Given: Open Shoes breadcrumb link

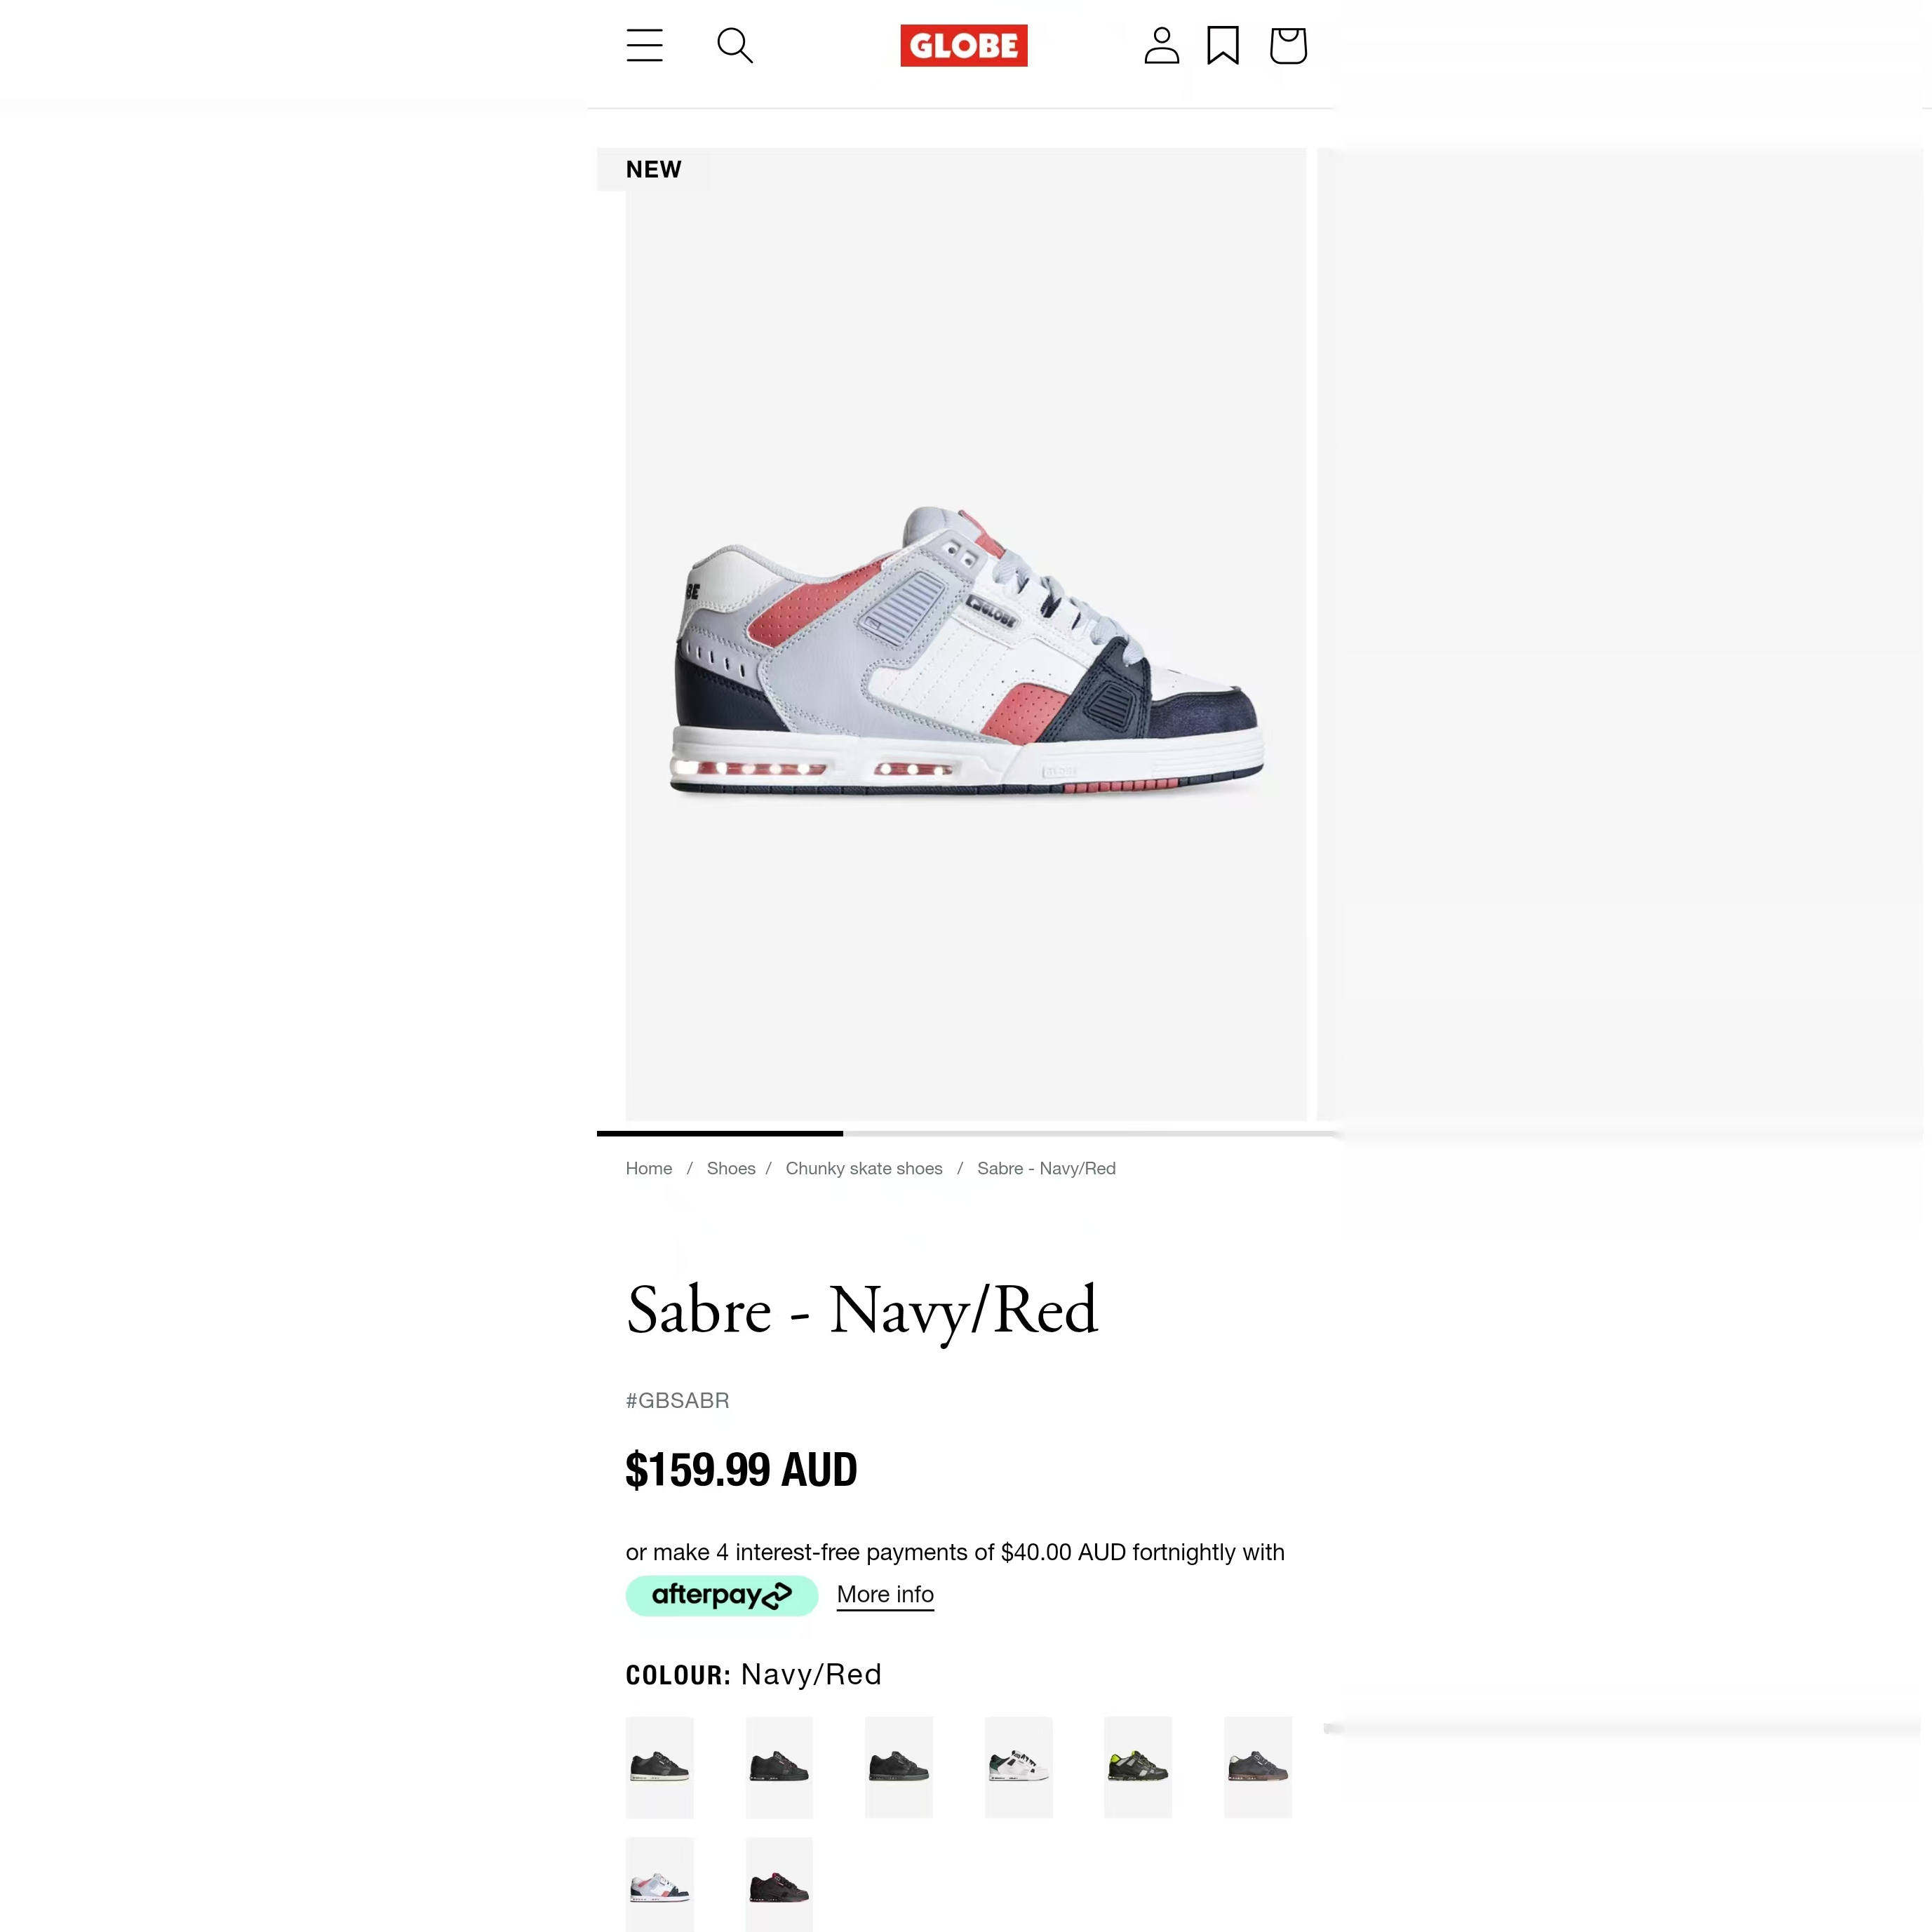Looking at the screenshot, I should pos(730,1169).
